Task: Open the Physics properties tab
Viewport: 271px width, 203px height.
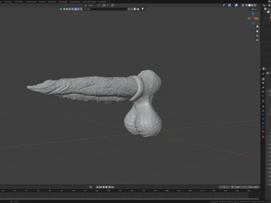Action: coord(263,119)
